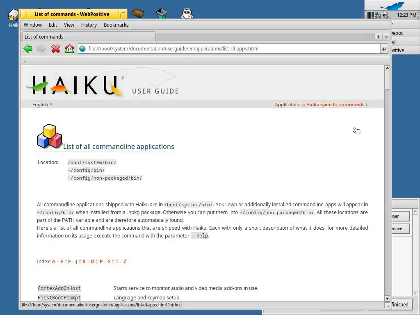Open the History menu
The width and height of the screenshot is (420, 315).
click(89, 25)
